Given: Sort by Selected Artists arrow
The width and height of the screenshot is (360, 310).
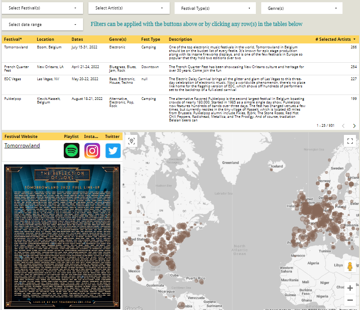Looking at the screenshot, I should [x=354, y=39].
